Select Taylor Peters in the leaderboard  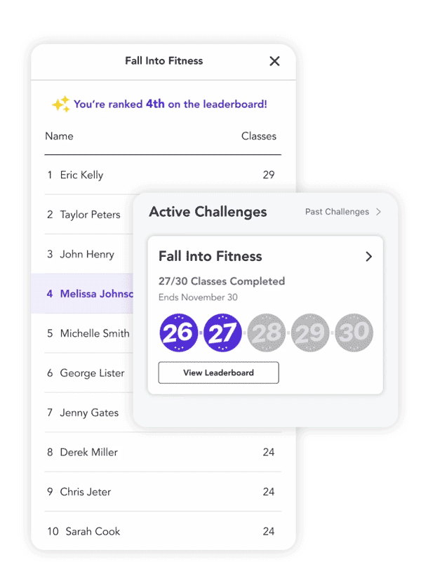pos(90,215)
